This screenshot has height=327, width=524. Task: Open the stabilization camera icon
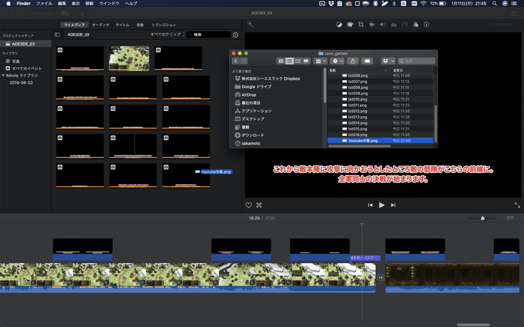[372, 25]
